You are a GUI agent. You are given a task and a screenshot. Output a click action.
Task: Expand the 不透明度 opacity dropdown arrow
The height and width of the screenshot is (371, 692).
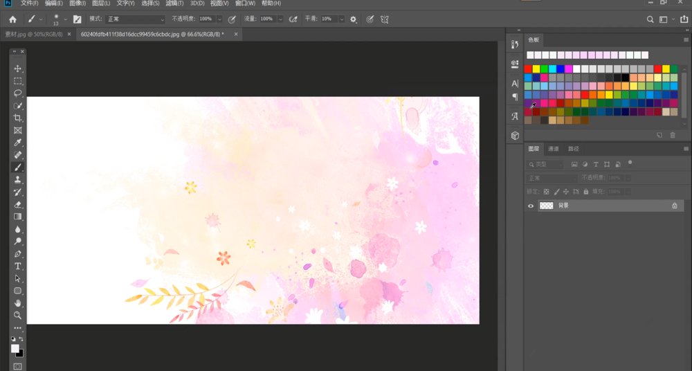pyautogui.click(x=219, y=19)
